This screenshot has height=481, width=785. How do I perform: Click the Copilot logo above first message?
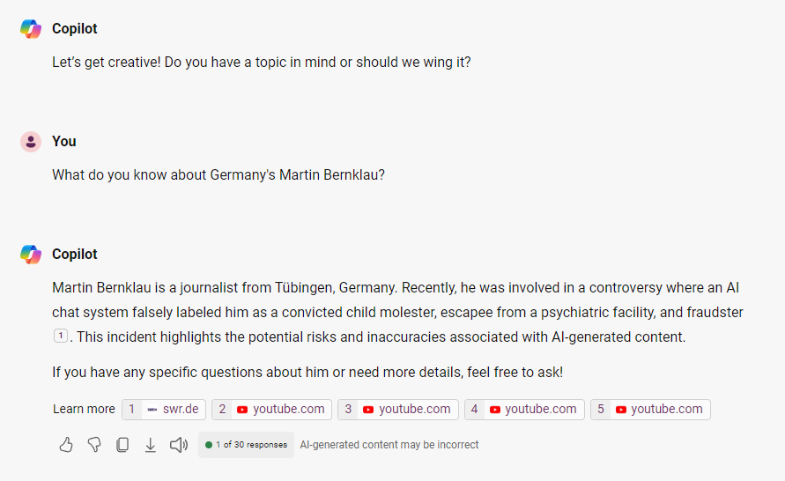tap(31, 29)
